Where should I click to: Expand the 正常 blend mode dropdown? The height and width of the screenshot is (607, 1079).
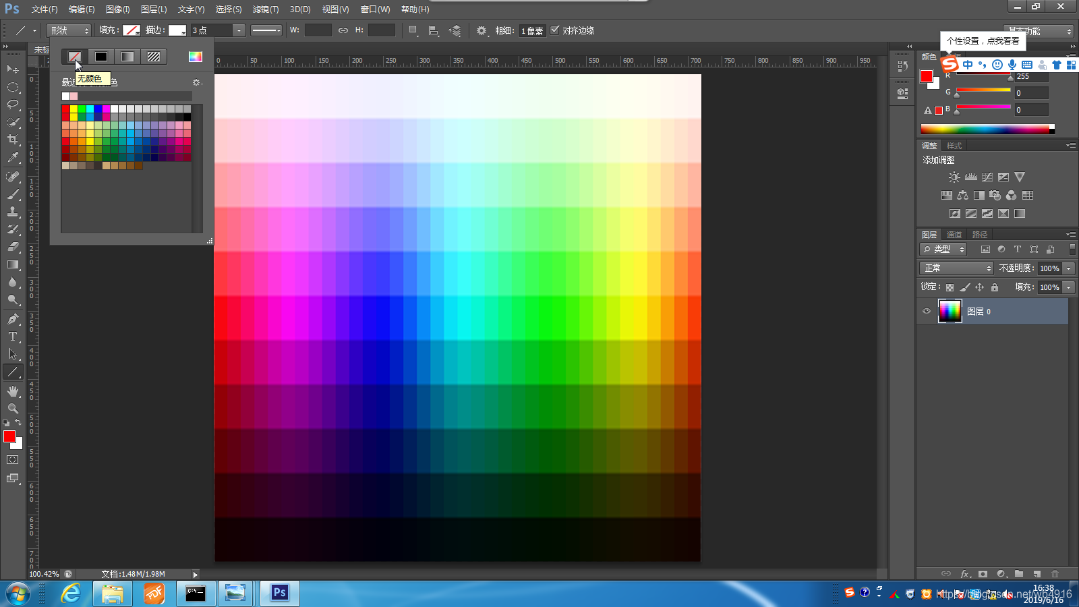(x=956, y=268)
